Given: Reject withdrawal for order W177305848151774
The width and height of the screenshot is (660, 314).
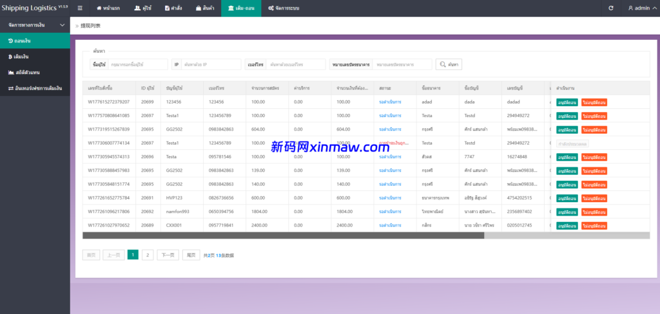Looking at the screenshot, I should tap(594, 185).
